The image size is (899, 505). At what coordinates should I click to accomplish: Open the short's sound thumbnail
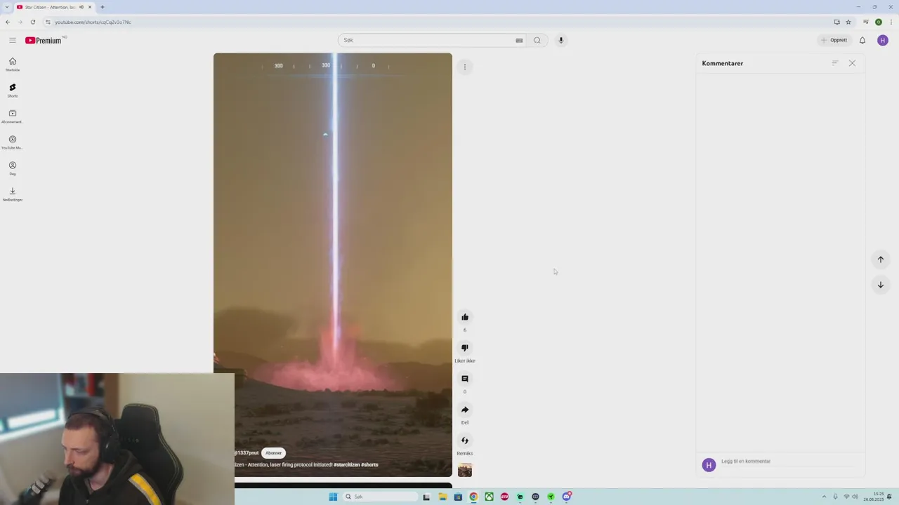point(464,470)
